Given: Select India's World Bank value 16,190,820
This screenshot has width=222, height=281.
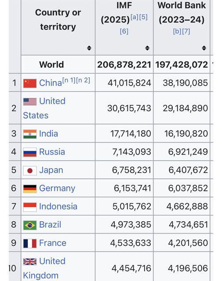Looking at the screenshot, I should click(x=186, y=133).
